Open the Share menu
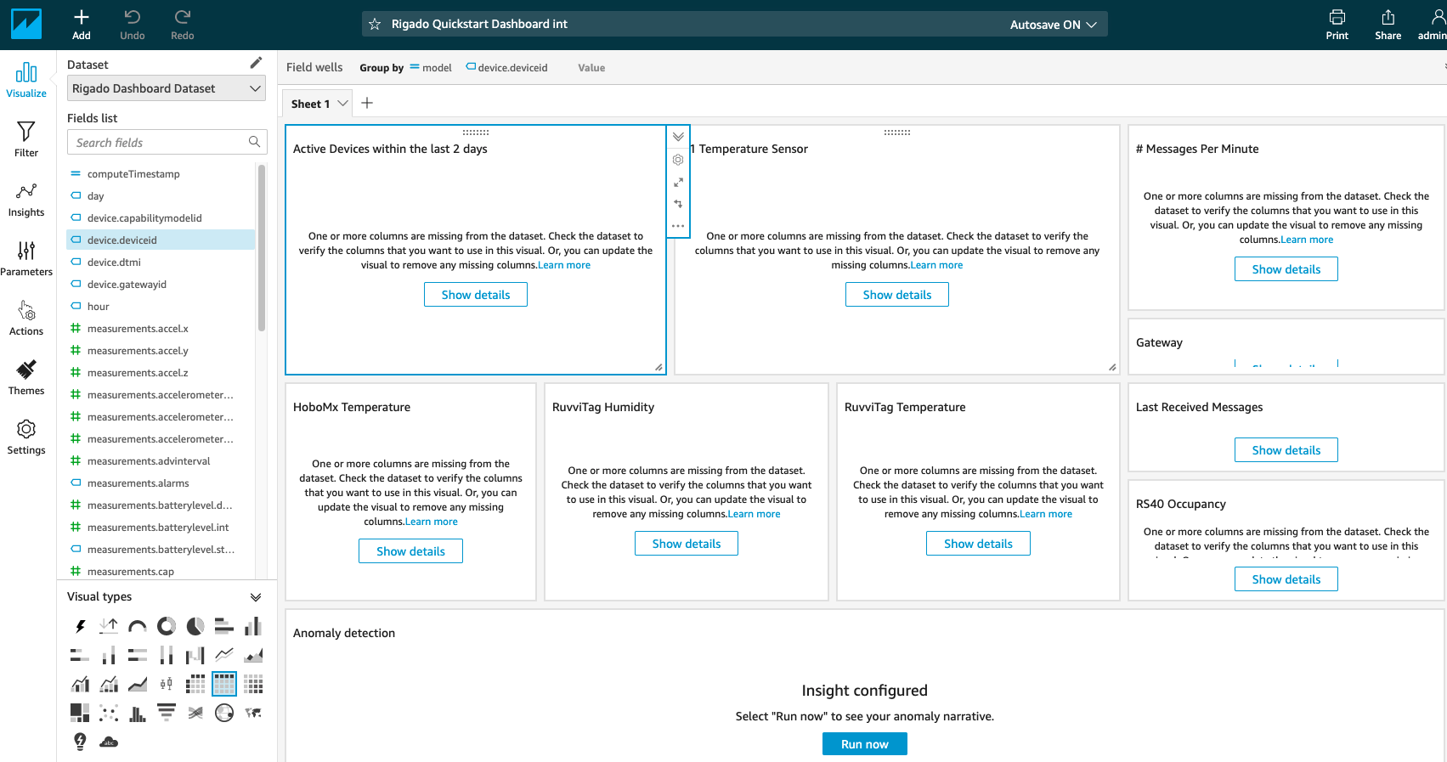1447x762 pixels. click(x=1388, y=25)
